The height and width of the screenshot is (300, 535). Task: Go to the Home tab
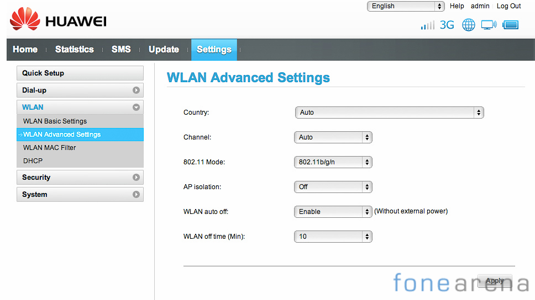pyautogui.click(x=25, y=50)
